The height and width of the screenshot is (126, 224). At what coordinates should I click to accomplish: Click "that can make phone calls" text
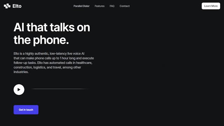29,58
